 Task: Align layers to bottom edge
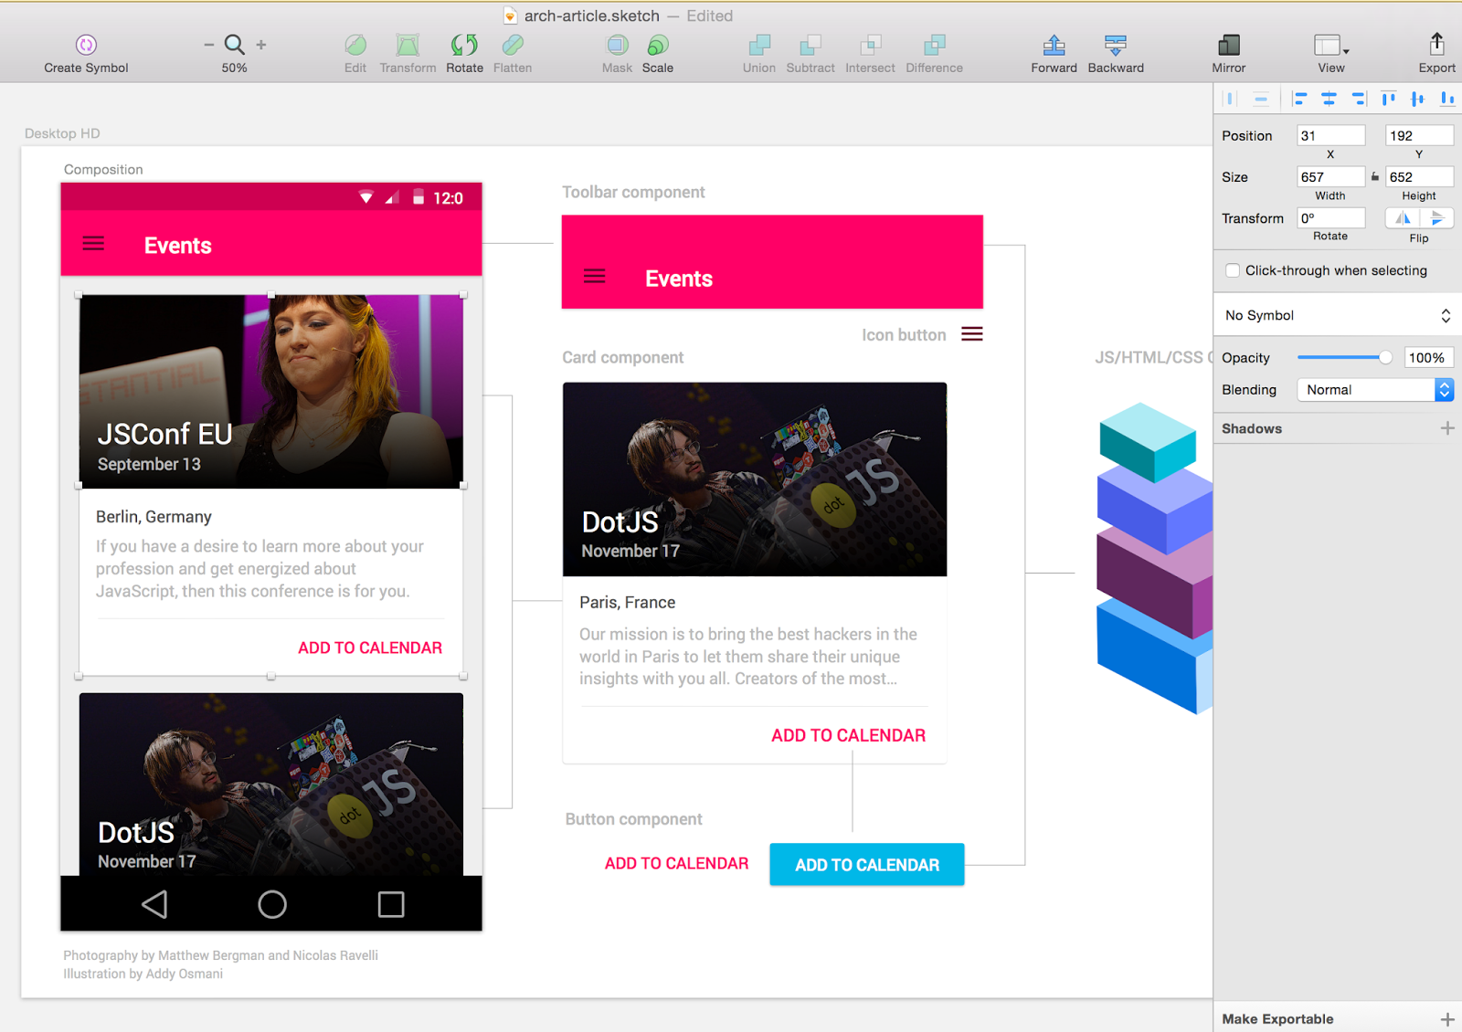(x=1447, y=99)
